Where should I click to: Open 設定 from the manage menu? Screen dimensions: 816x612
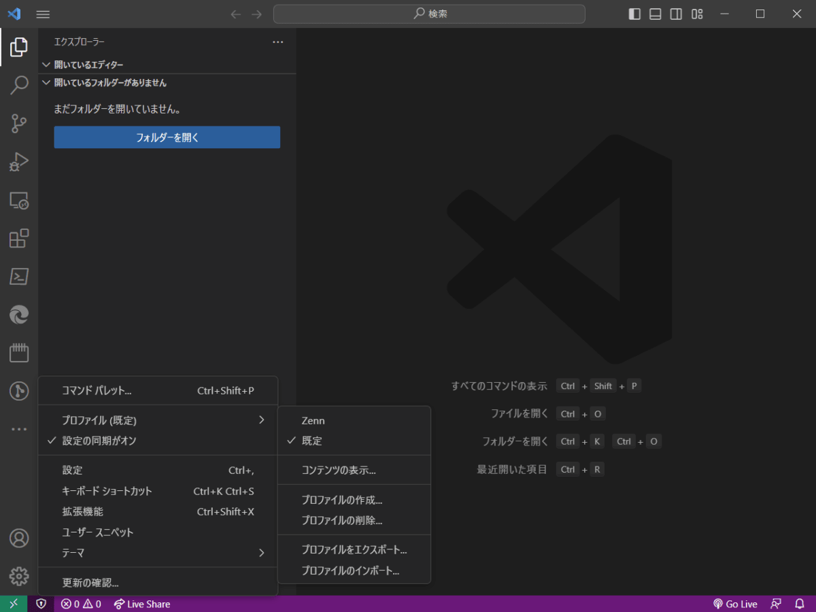[x=158, y=471]
